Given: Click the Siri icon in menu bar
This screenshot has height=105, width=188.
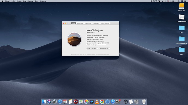Looking at the screenshot, I should pos(182,1).
